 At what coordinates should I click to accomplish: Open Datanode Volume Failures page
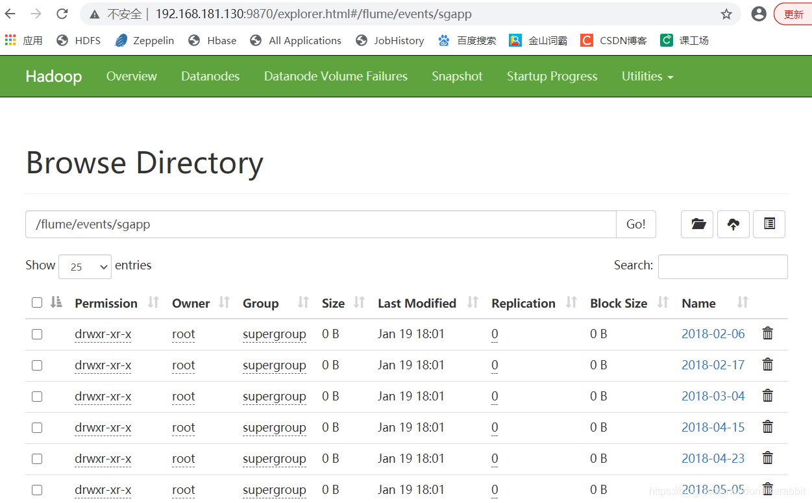point(336,76)
